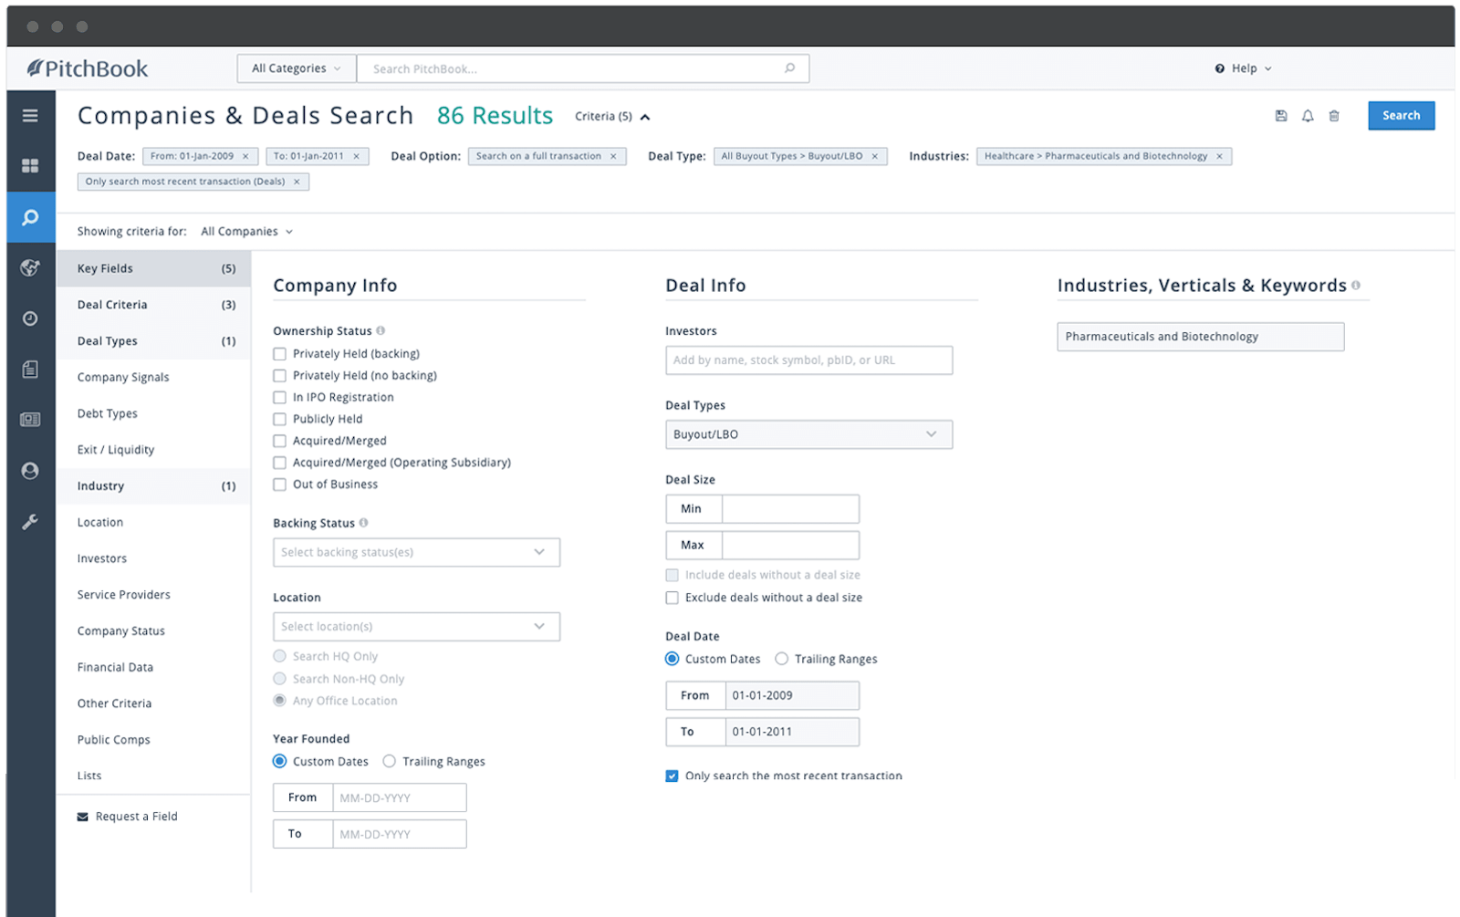1460x917 pixels.
Task: Open the Select backing status(es) dropdown
Action: pyautogui.click(x=416, y=552)
